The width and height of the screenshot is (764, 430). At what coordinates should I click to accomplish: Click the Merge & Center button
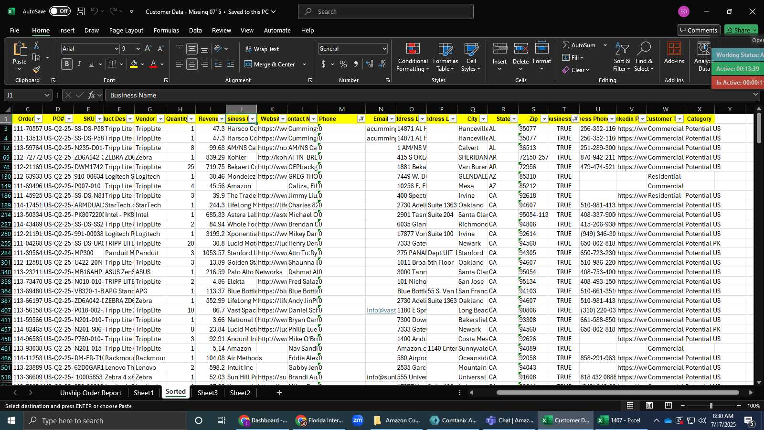(x=270, y=64)
